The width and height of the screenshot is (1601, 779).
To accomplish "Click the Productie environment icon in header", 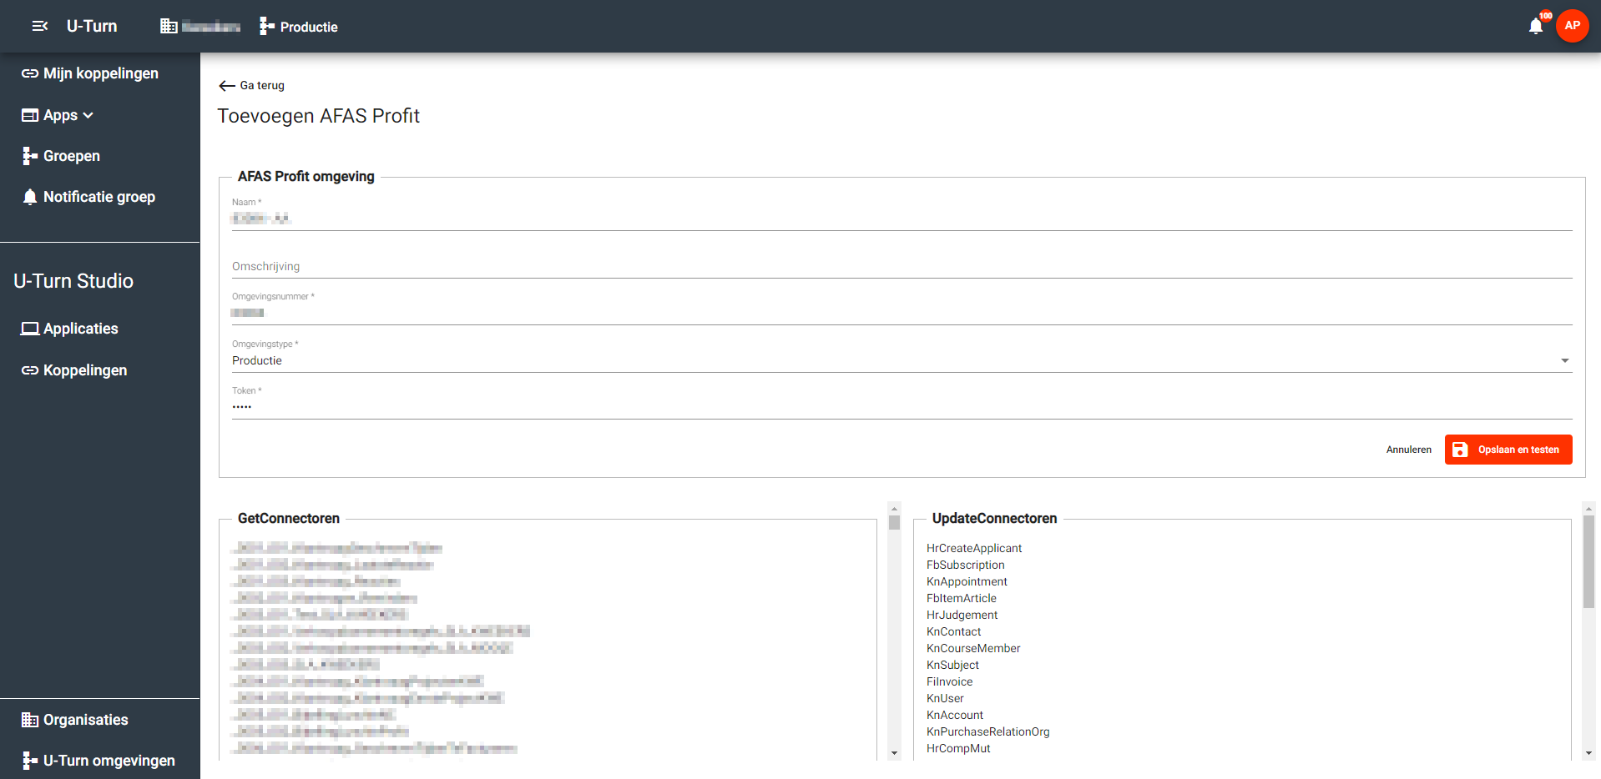I will [x=267, y=27].
